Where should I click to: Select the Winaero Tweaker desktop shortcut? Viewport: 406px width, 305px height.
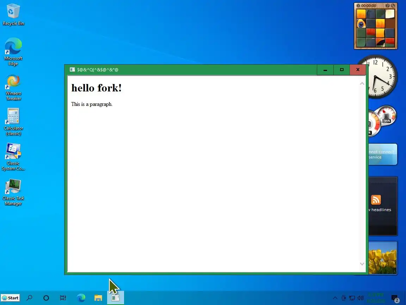click(13, 88)
